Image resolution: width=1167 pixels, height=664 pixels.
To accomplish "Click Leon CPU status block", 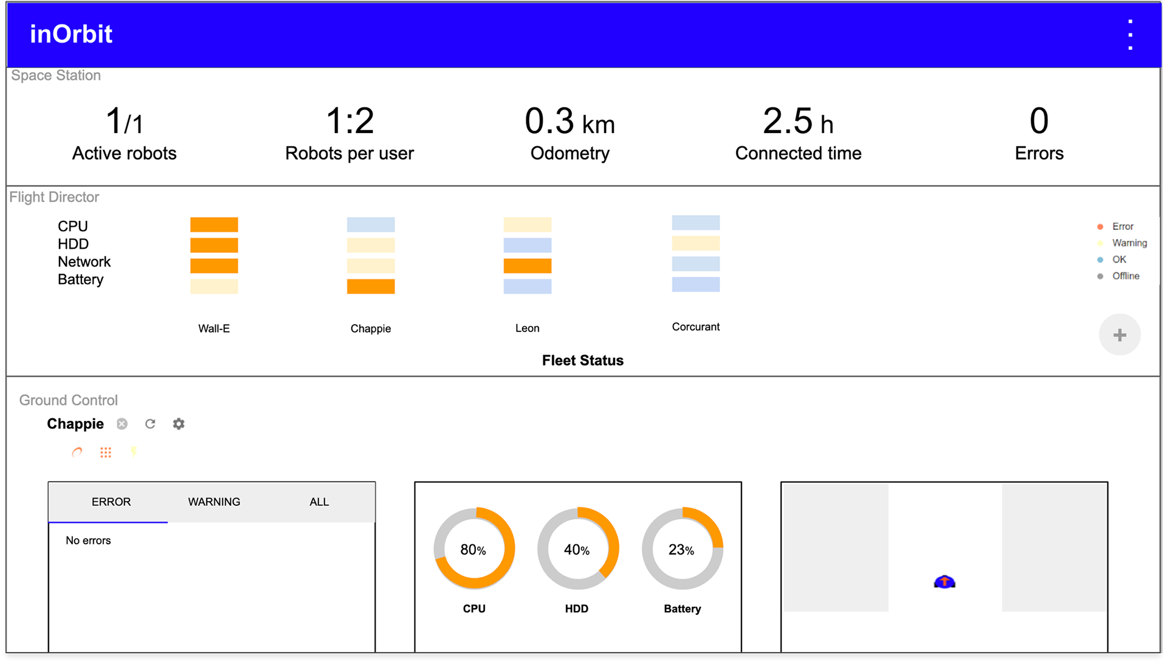I will pyautogui.click(x=528, y=225).
